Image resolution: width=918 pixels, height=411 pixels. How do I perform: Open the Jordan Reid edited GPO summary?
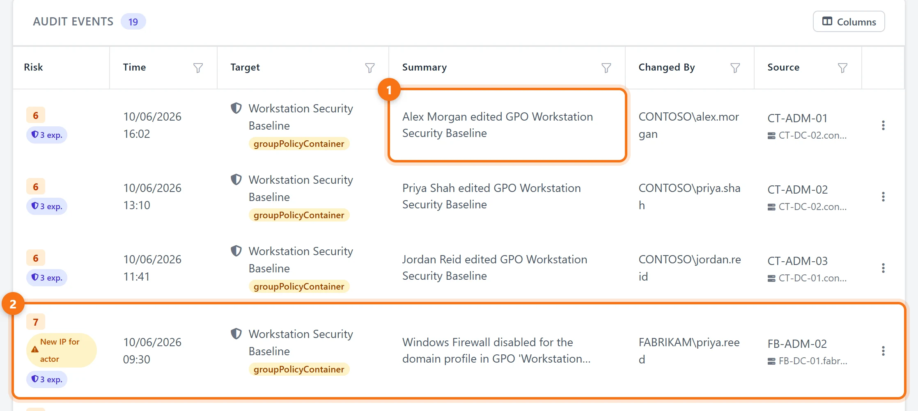pyautogui.click(x=495, y=268)
